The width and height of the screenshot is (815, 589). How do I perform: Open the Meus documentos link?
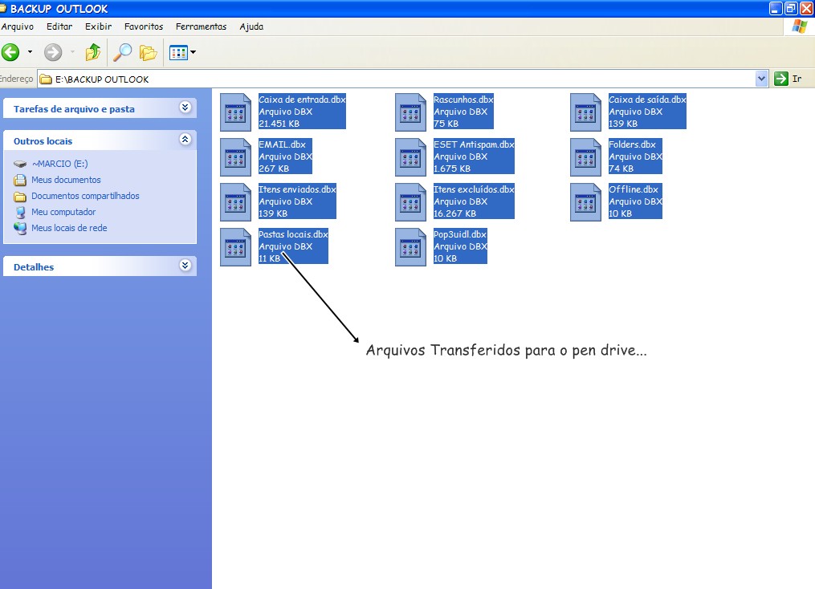[66, 180]
